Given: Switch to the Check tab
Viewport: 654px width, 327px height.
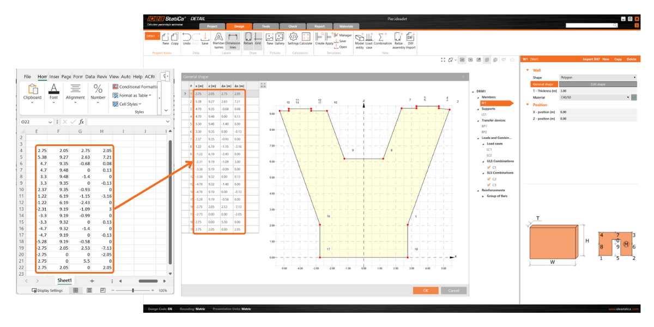Looking at the screenshot, I should (x=293, y=26).
